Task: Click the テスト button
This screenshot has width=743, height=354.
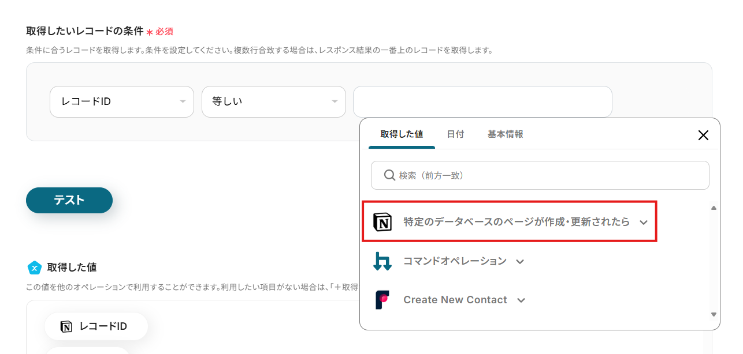Action: 69,200
